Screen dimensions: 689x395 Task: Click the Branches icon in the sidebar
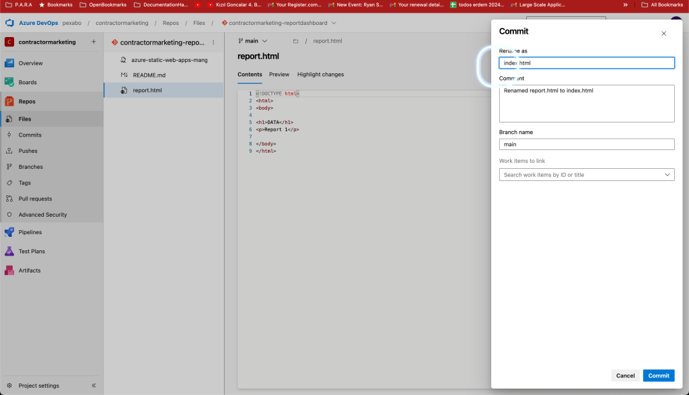click(9, 167)
